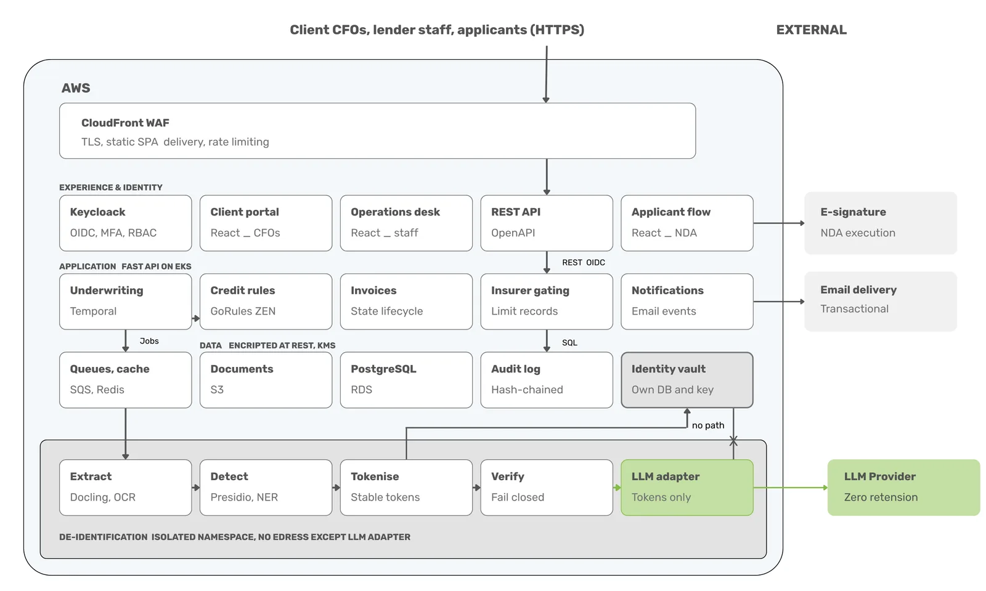Screen dimensions: 986x591
Task: Click the 'DE-IDENTIFICATION ISOLATED NAMESPACE' footer label
Action: [235, 537]
